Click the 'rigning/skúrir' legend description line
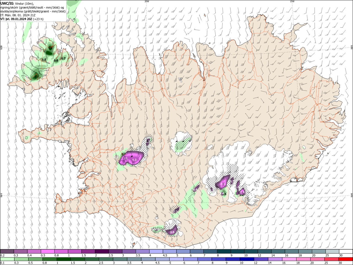Image resolution: width=353 pixels, height=265 pixels. pyautogui.click(x=32, y=7)
